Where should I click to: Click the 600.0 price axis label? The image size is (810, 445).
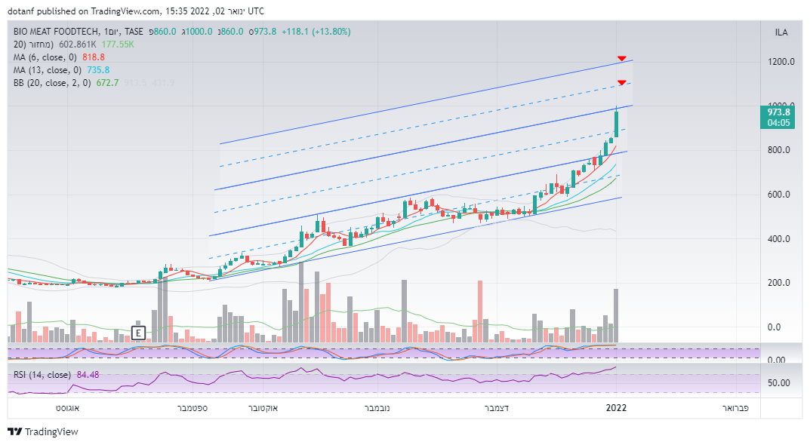(x=779, y=195)
